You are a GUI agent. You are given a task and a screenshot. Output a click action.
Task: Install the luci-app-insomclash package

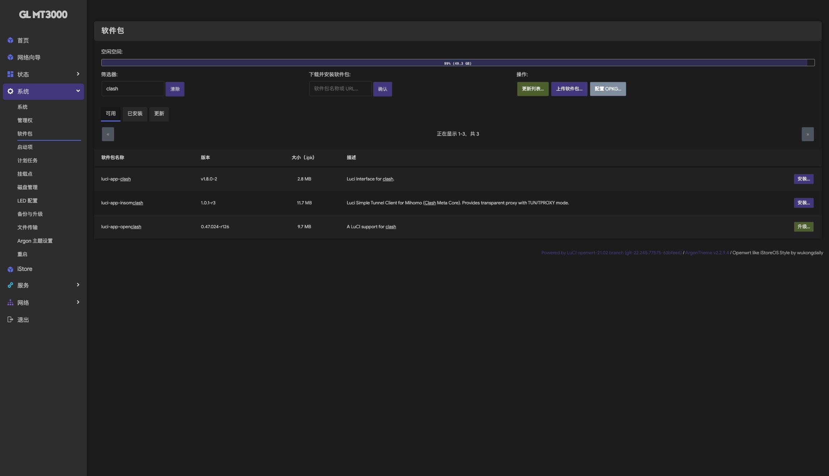803,203
